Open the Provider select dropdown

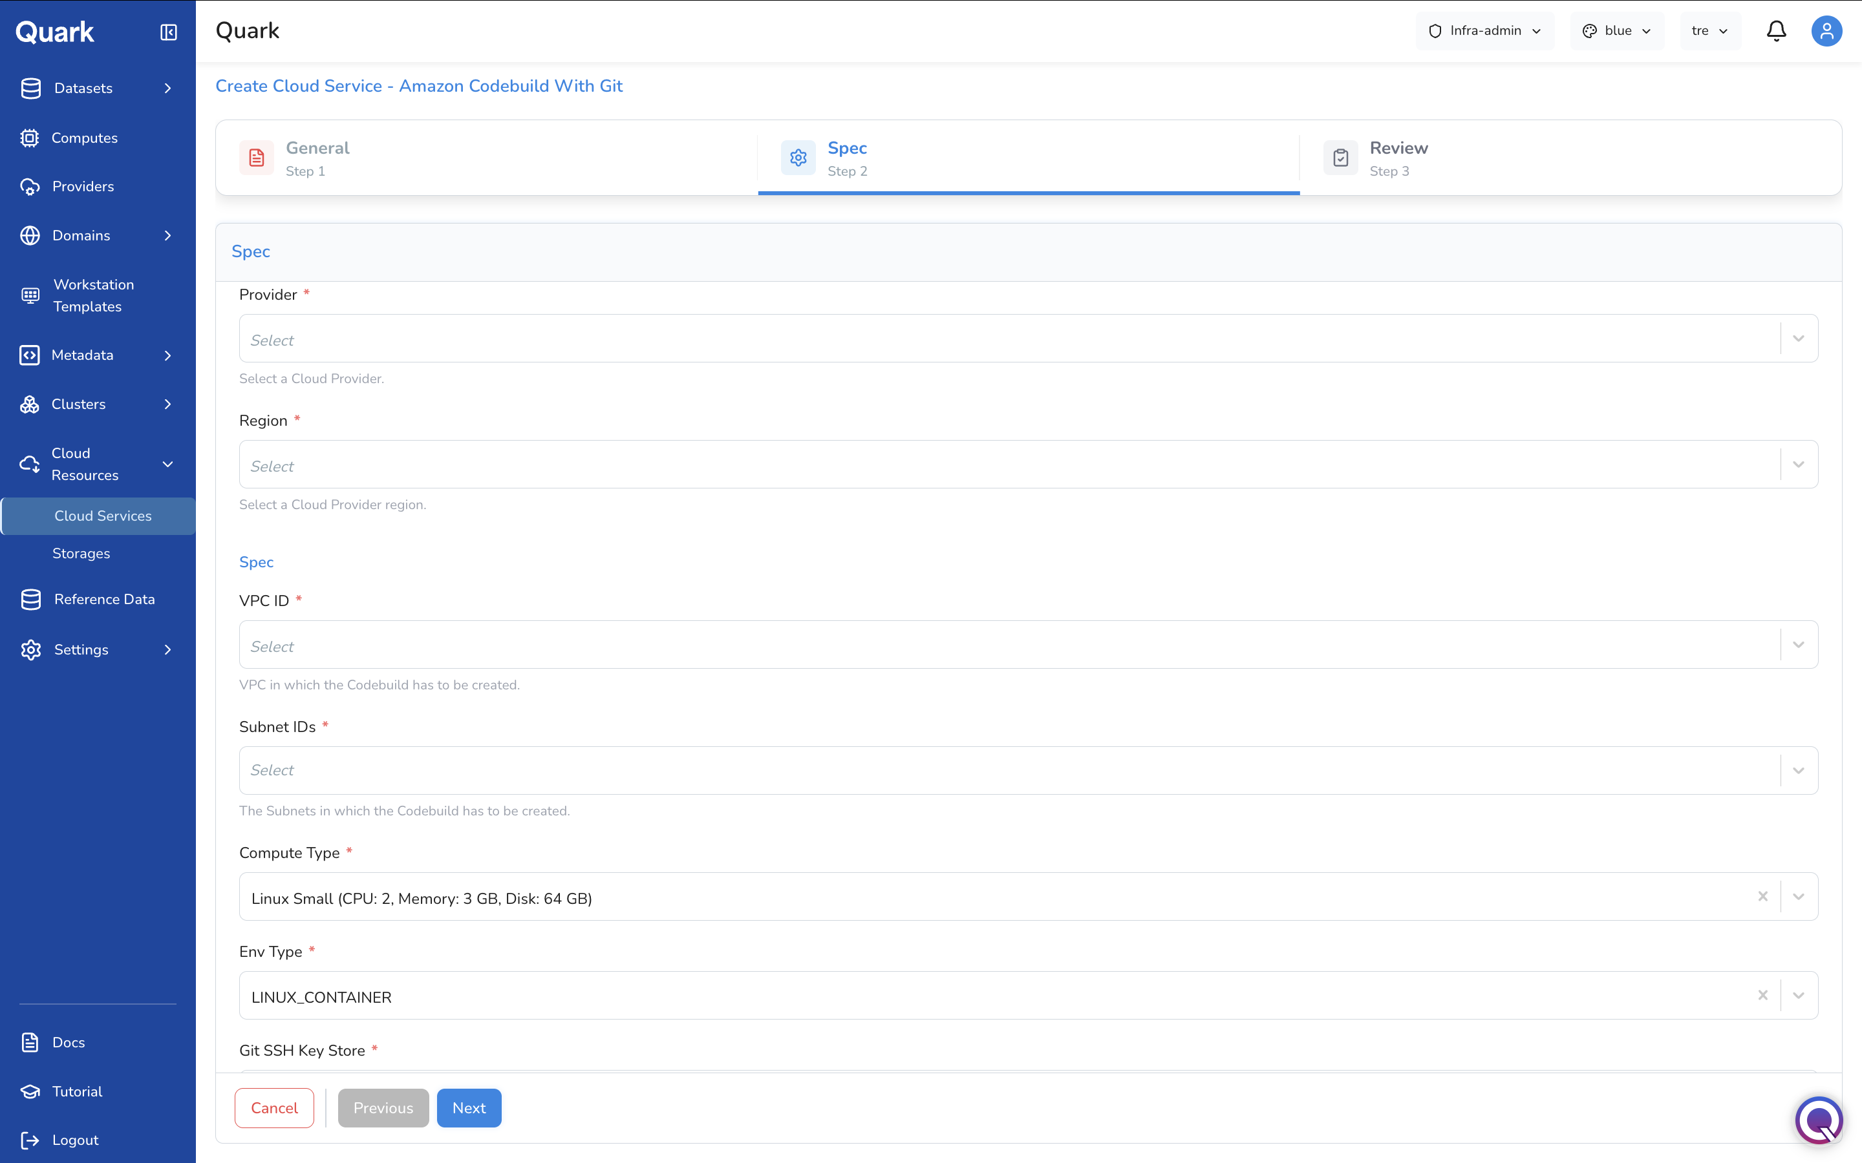pos(1029,339)
